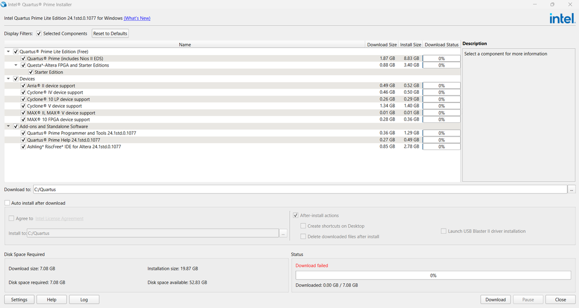Open the Settings dialog

pyautogui.click(x=19, y=299)
